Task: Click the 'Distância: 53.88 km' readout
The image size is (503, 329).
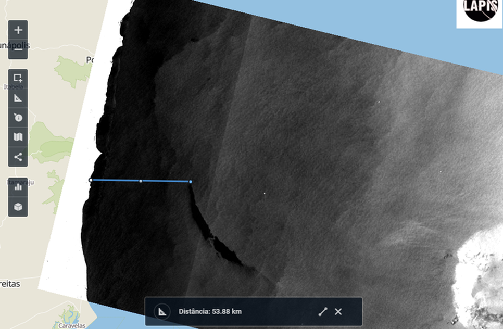Action: click(210, 312)
